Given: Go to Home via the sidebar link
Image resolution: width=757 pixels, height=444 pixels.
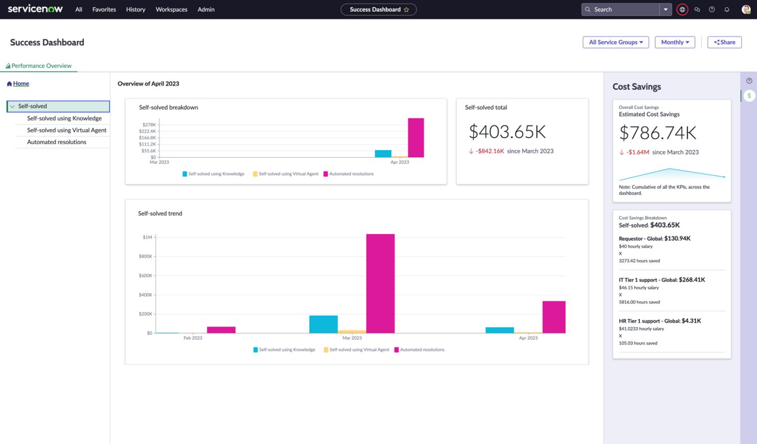Looking at the screenshot, I should 20,83.
